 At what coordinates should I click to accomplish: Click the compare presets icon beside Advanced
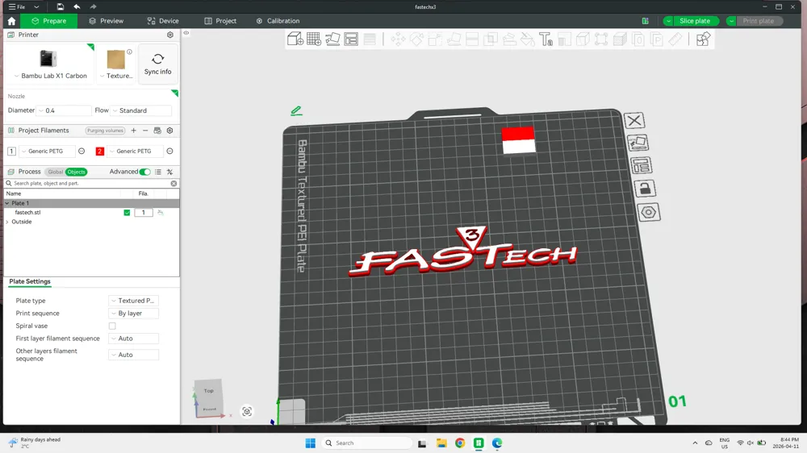[169, 172]
